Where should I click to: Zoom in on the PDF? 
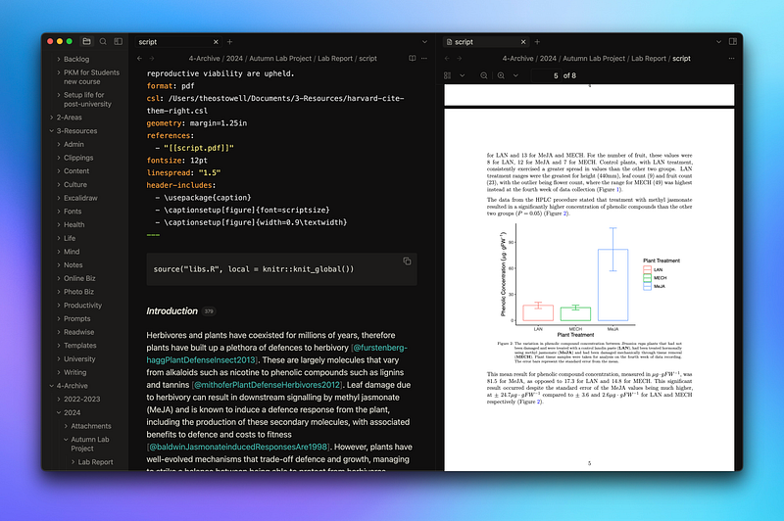pos(501,75)
